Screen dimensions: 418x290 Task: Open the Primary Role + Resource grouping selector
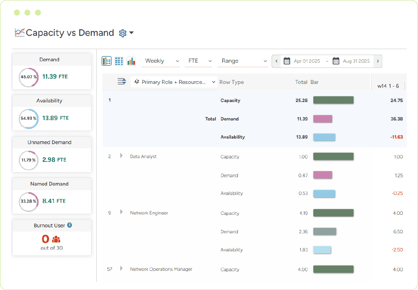[174, 82]
